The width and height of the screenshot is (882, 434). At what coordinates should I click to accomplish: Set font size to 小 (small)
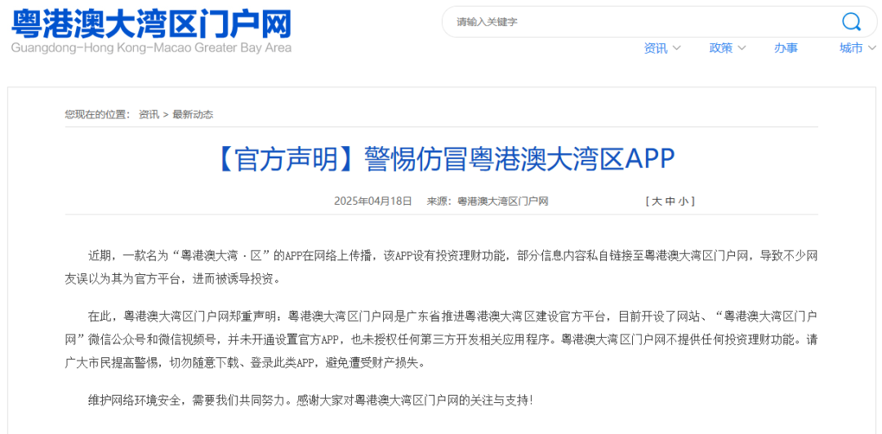click(x=683, y=201)
